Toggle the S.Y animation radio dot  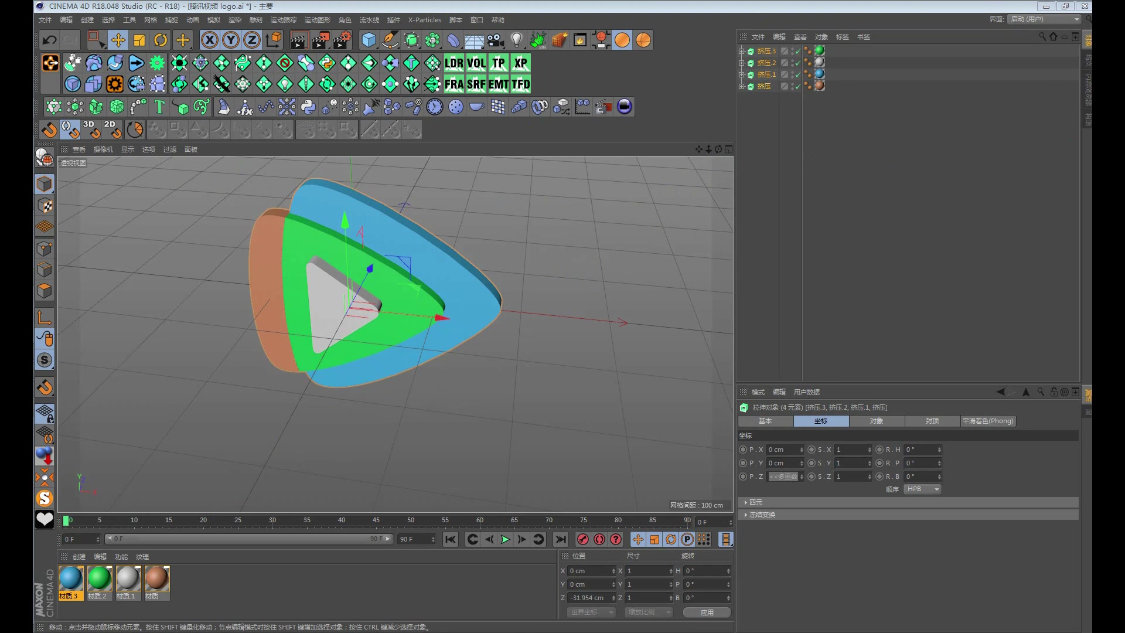pos(812,463)
